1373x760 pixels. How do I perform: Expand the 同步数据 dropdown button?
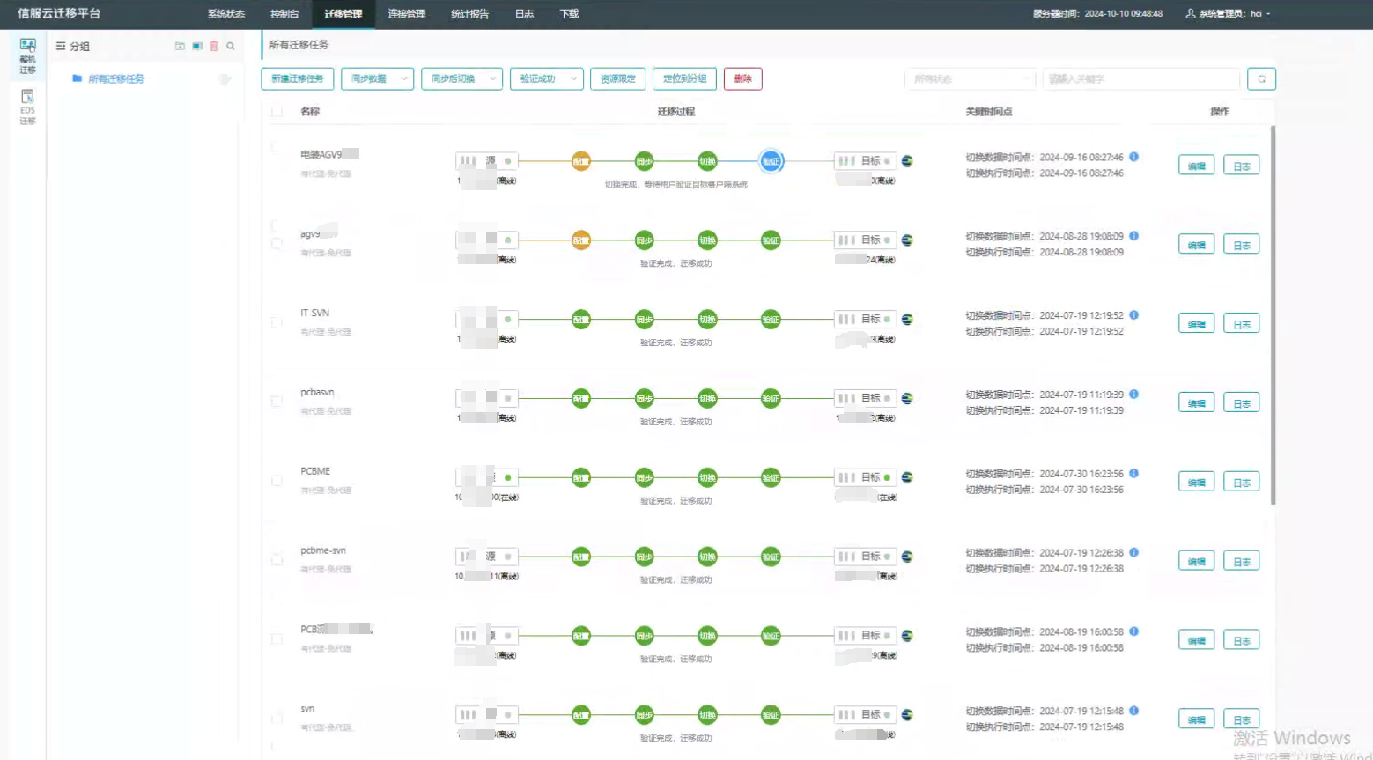pos(377,79)
